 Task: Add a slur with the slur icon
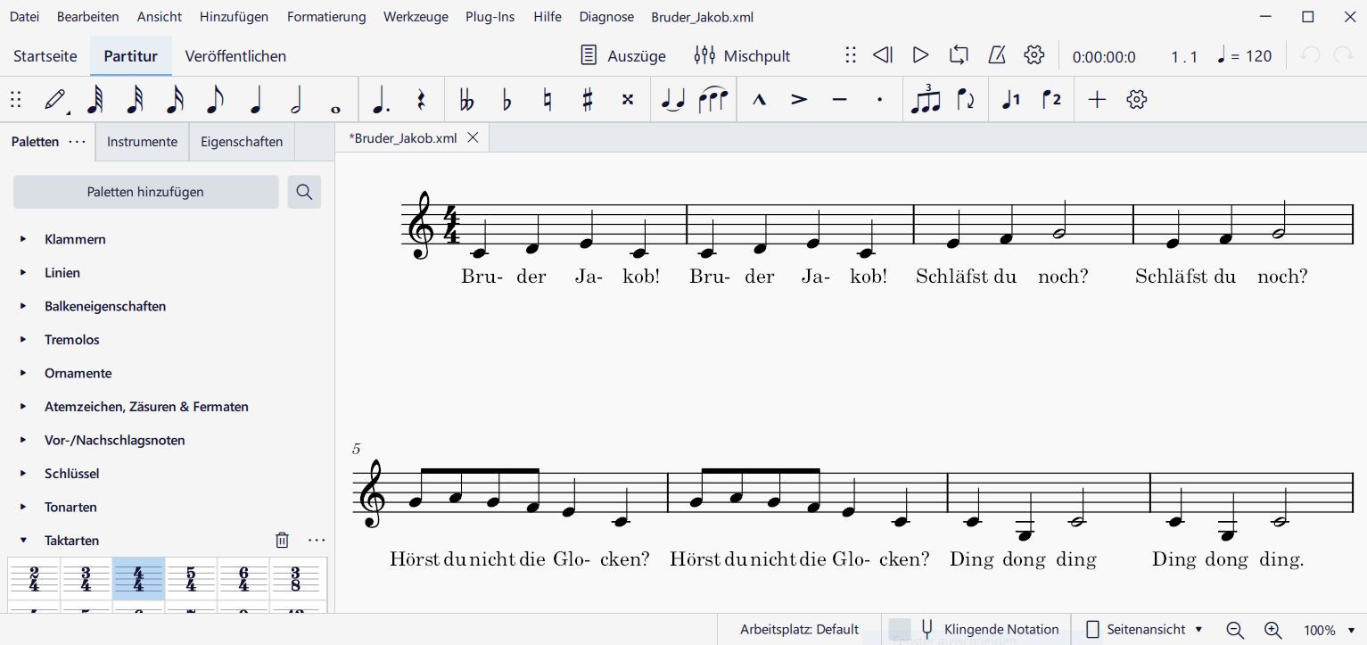pyautogui.click(x=713, y=101)
